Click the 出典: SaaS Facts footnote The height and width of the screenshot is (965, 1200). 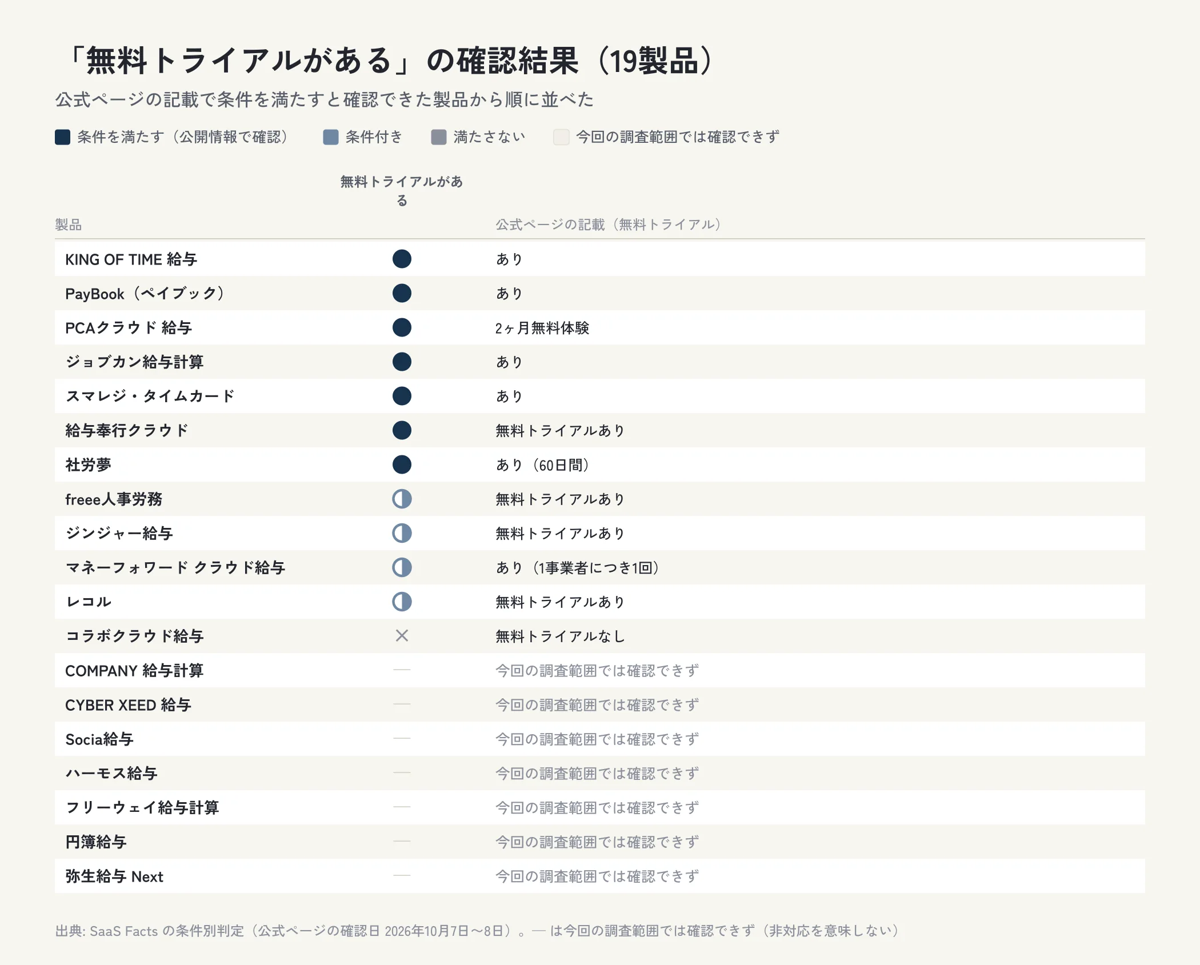point(478,931)
